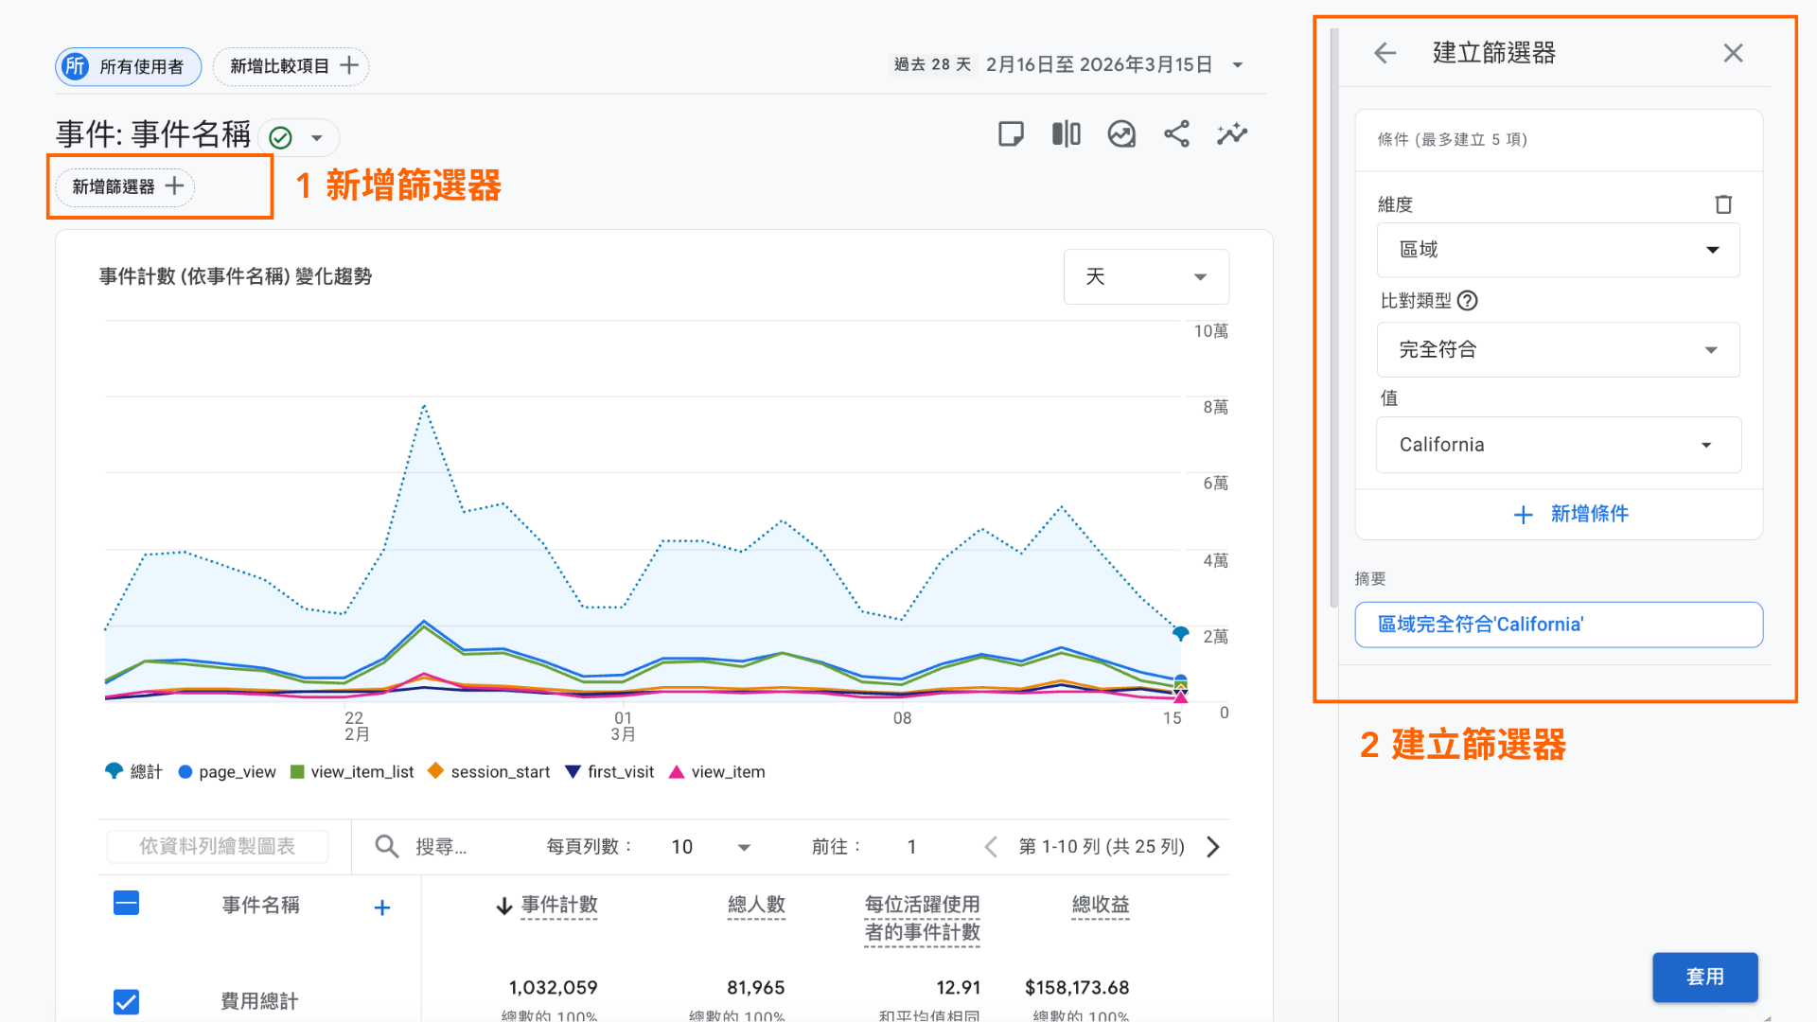The image size is (1817, 1022).
Task: Toggle the select-all checkbox beside 事件名稱
Action: coord(126,904)
